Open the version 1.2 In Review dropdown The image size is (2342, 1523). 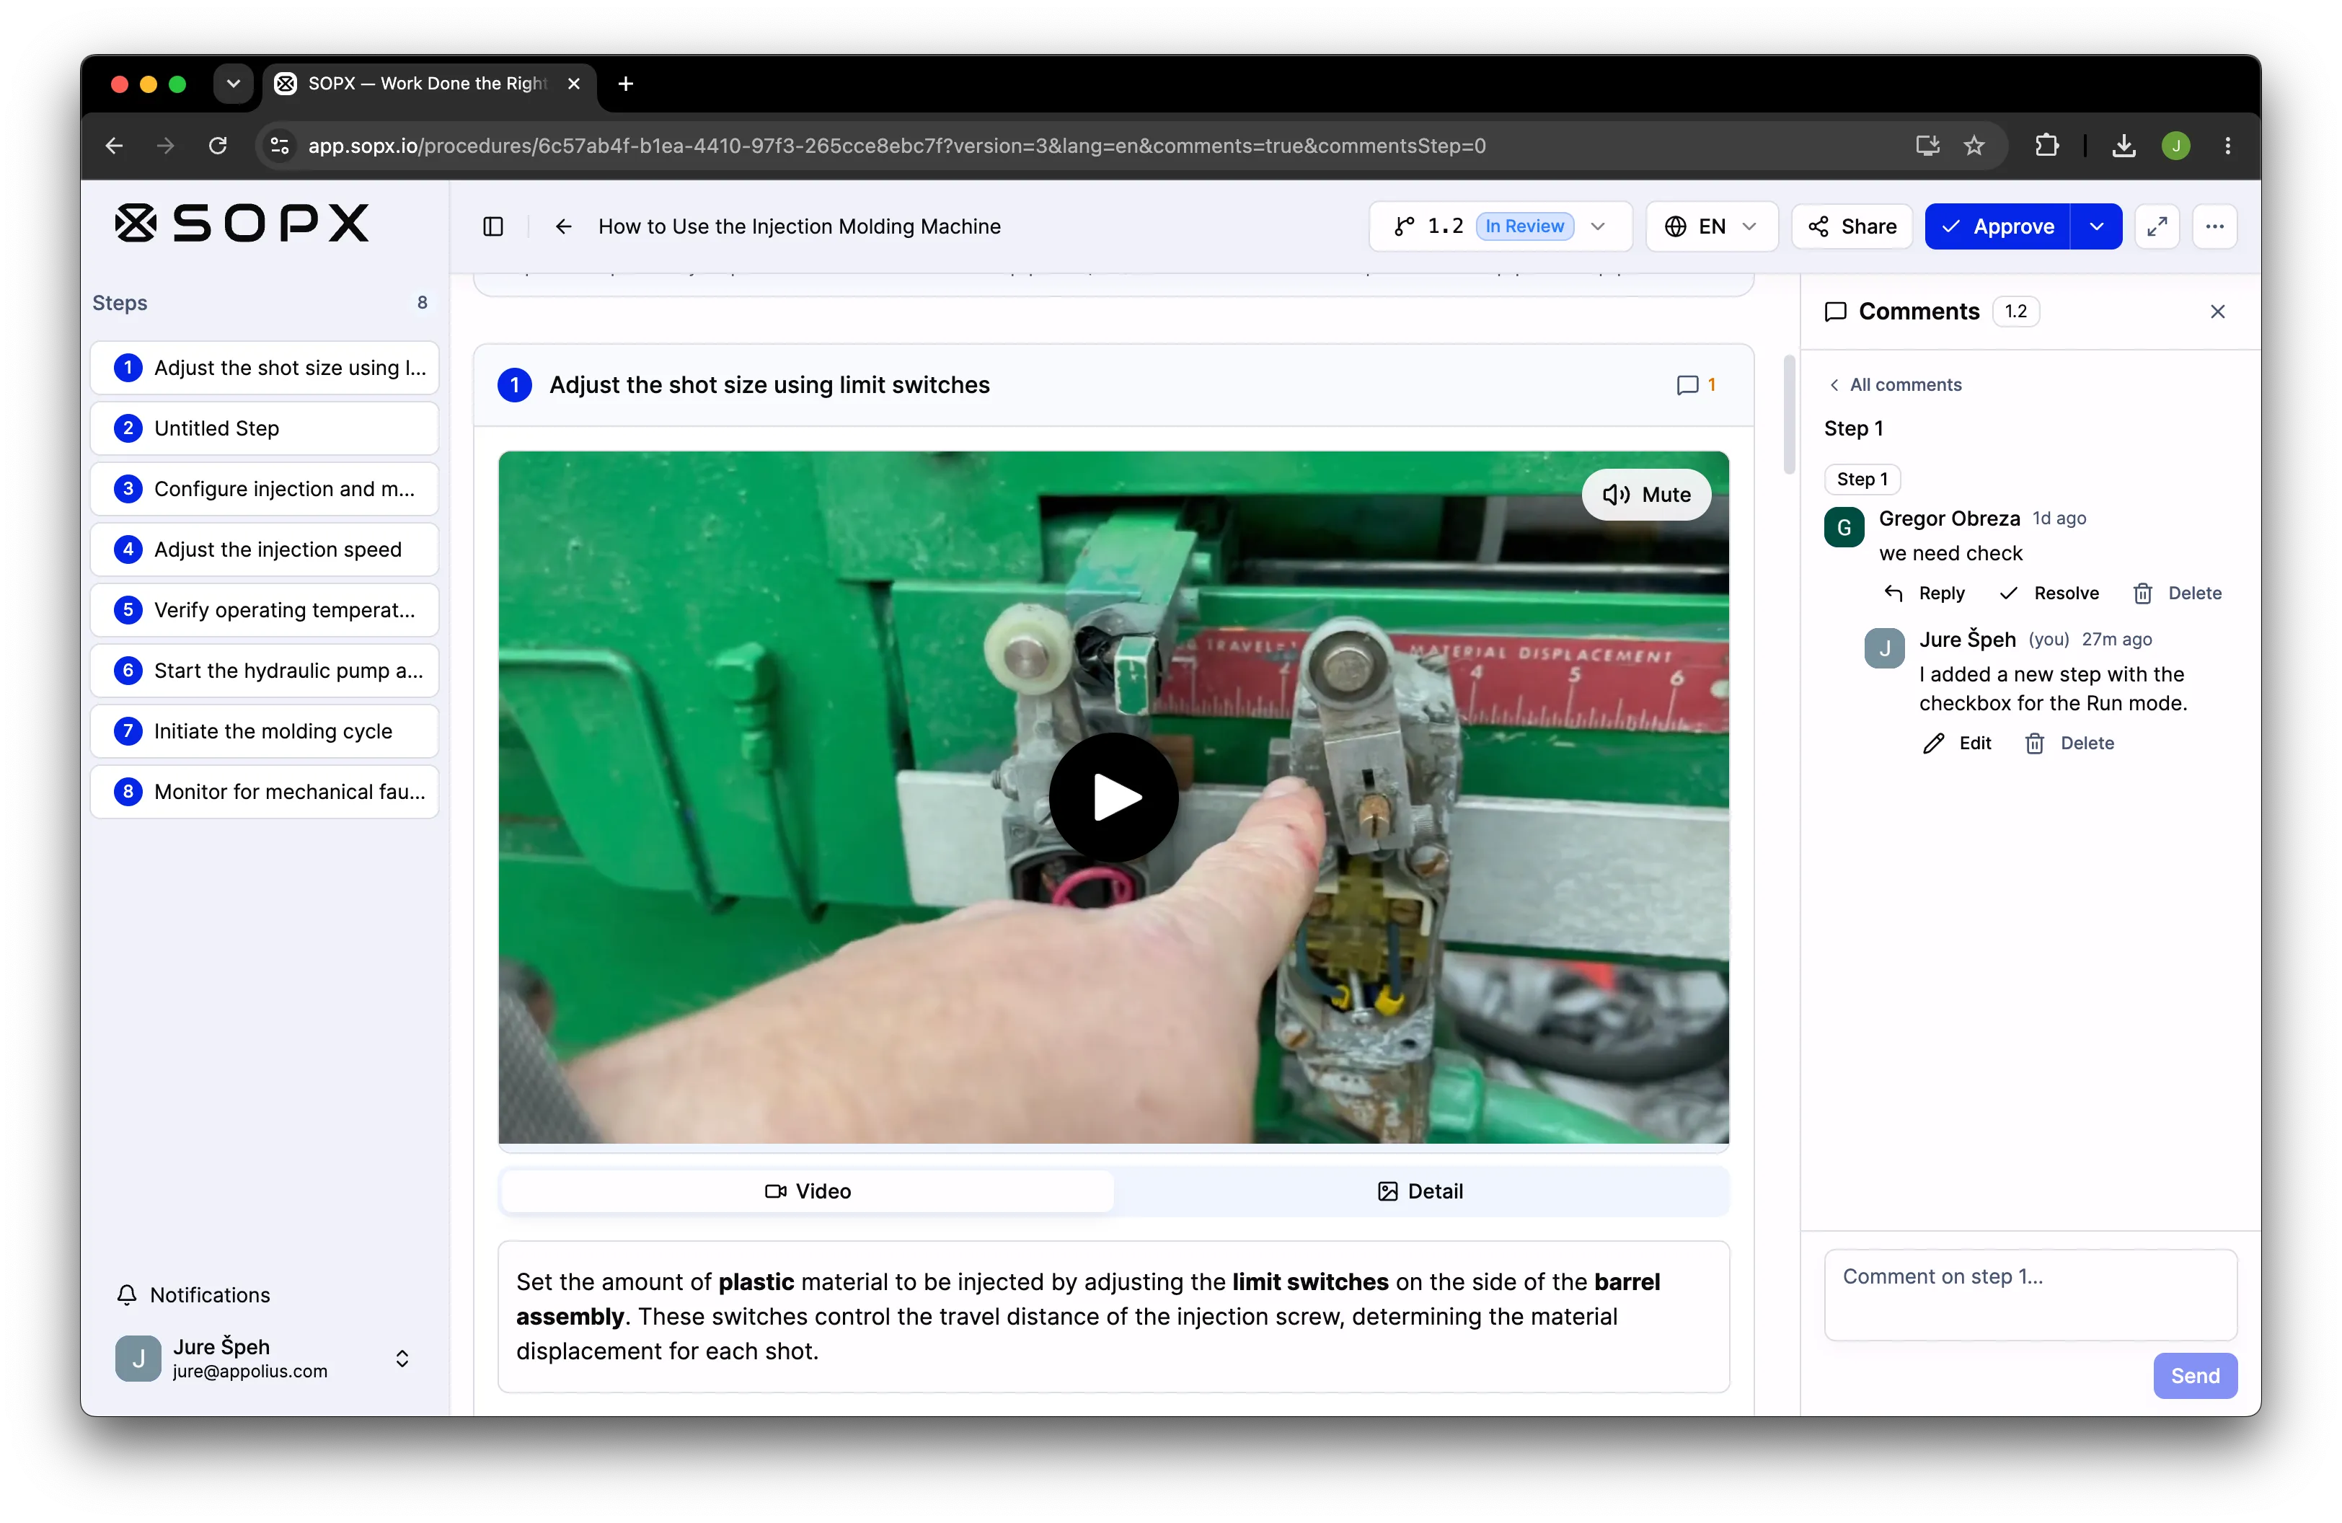pyautogui.click(x=1500, y=226)
